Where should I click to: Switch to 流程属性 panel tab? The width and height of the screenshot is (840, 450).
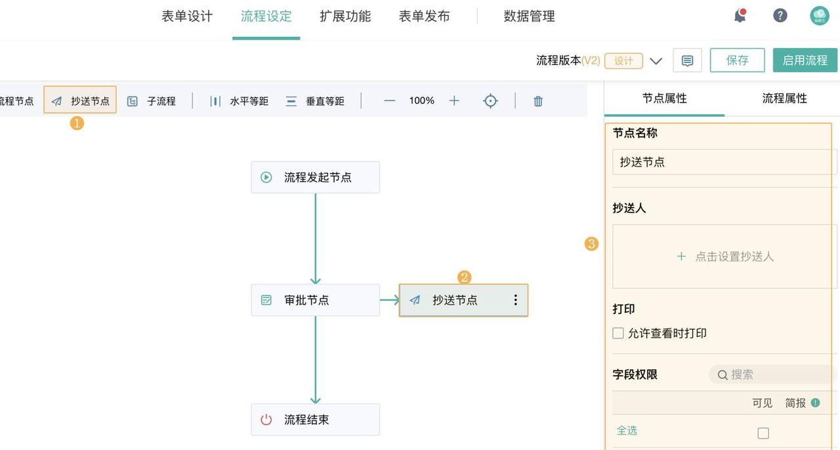(784, 99)
